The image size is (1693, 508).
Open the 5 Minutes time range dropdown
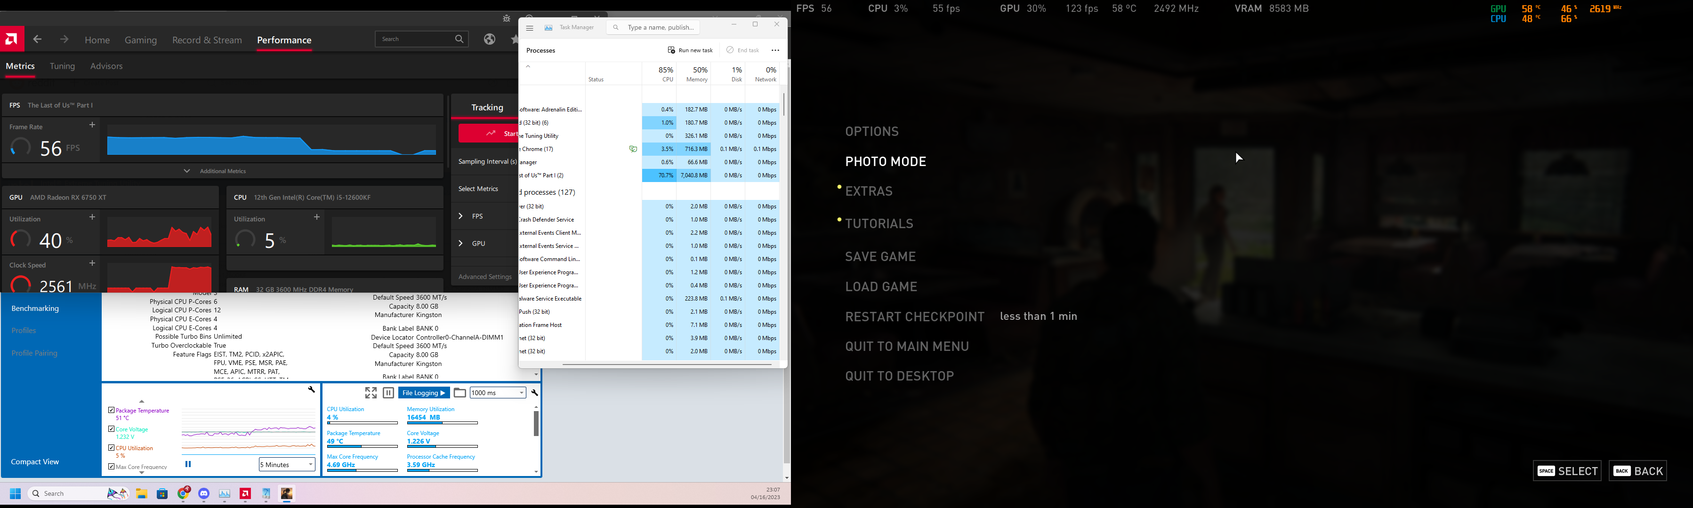(x=287, y=465)
